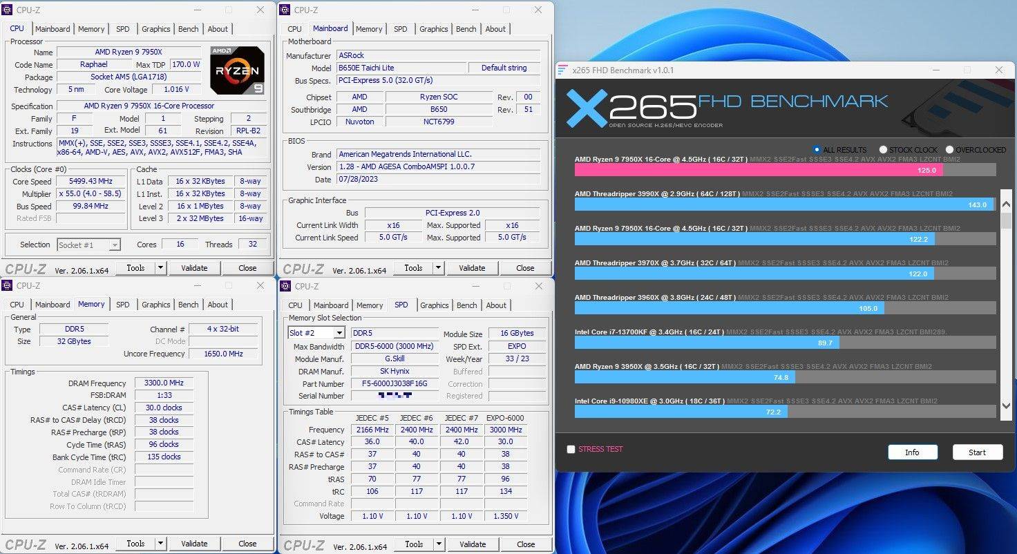Close the x265 FHD Benchmark window

(x=998, y=70)
